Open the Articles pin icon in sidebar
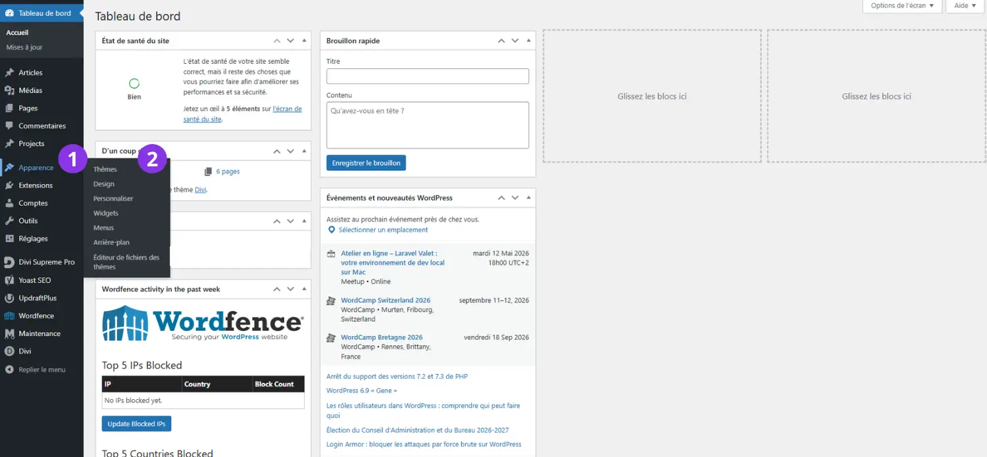 pyautogui.click(x=9, y=72)
